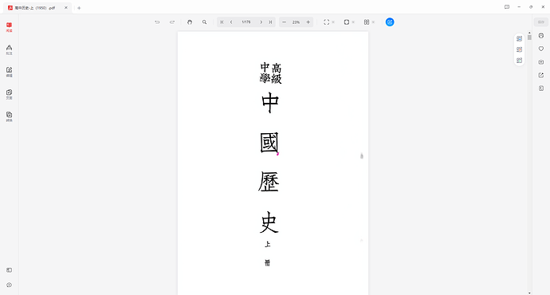
Task: Click the 23% zoom level value
Action: pyautogui.click(x=296, y=22)
